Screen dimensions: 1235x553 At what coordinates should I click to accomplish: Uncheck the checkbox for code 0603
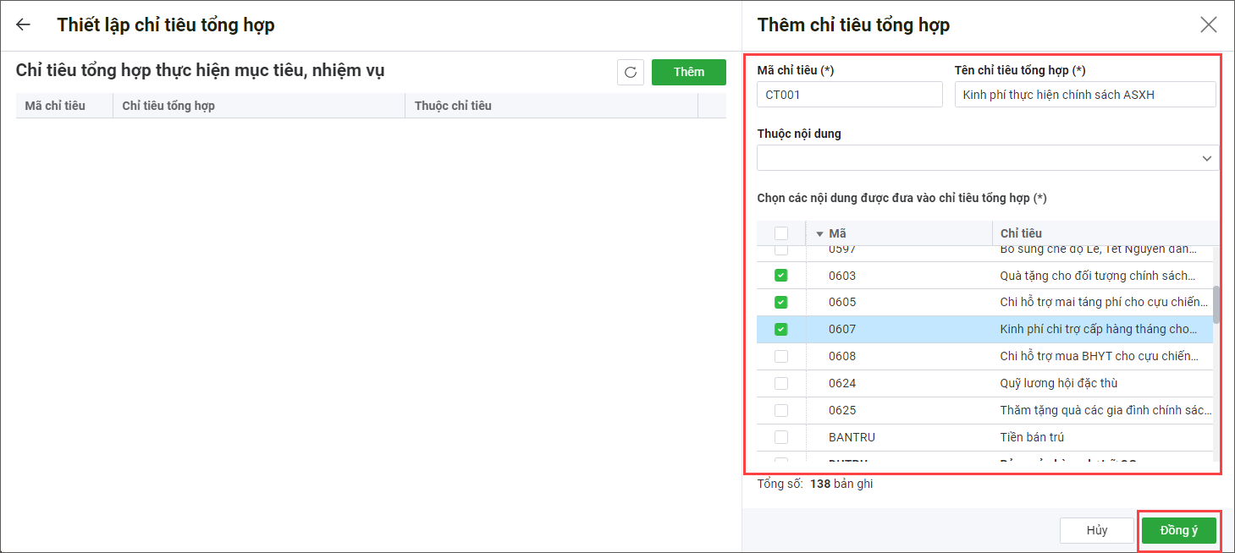click(x=781, y=276)
